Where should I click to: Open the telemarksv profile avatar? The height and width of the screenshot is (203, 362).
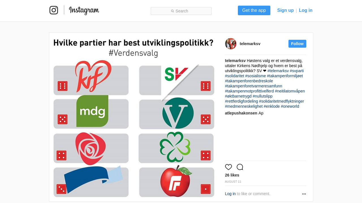click(x=231, y=44)
